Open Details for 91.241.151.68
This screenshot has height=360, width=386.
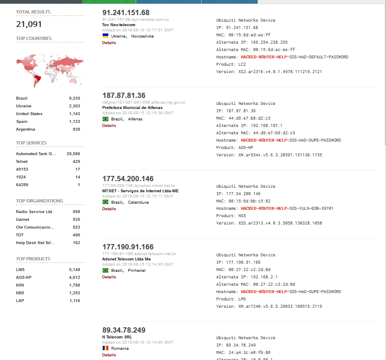pos(109,43)
